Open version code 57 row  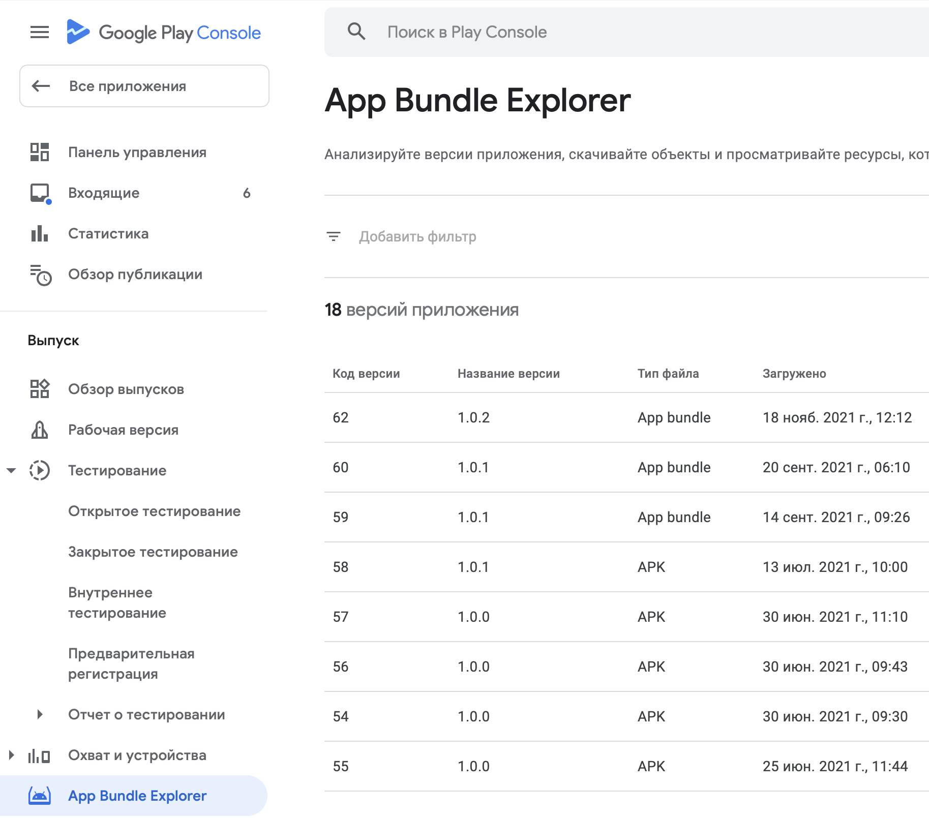626,617
